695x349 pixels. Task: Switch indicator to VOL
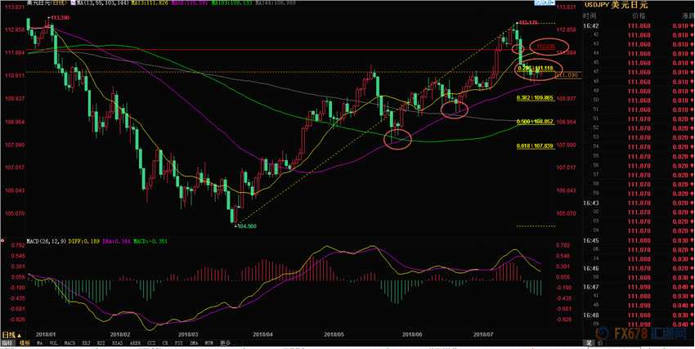(54, 342)
